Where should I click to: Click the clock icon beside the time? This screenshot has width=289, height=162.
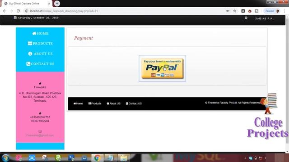point(246,18)
